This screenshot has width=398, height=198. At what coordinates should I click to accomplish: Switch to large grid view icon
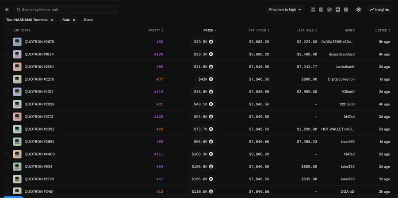click(313, 9)
